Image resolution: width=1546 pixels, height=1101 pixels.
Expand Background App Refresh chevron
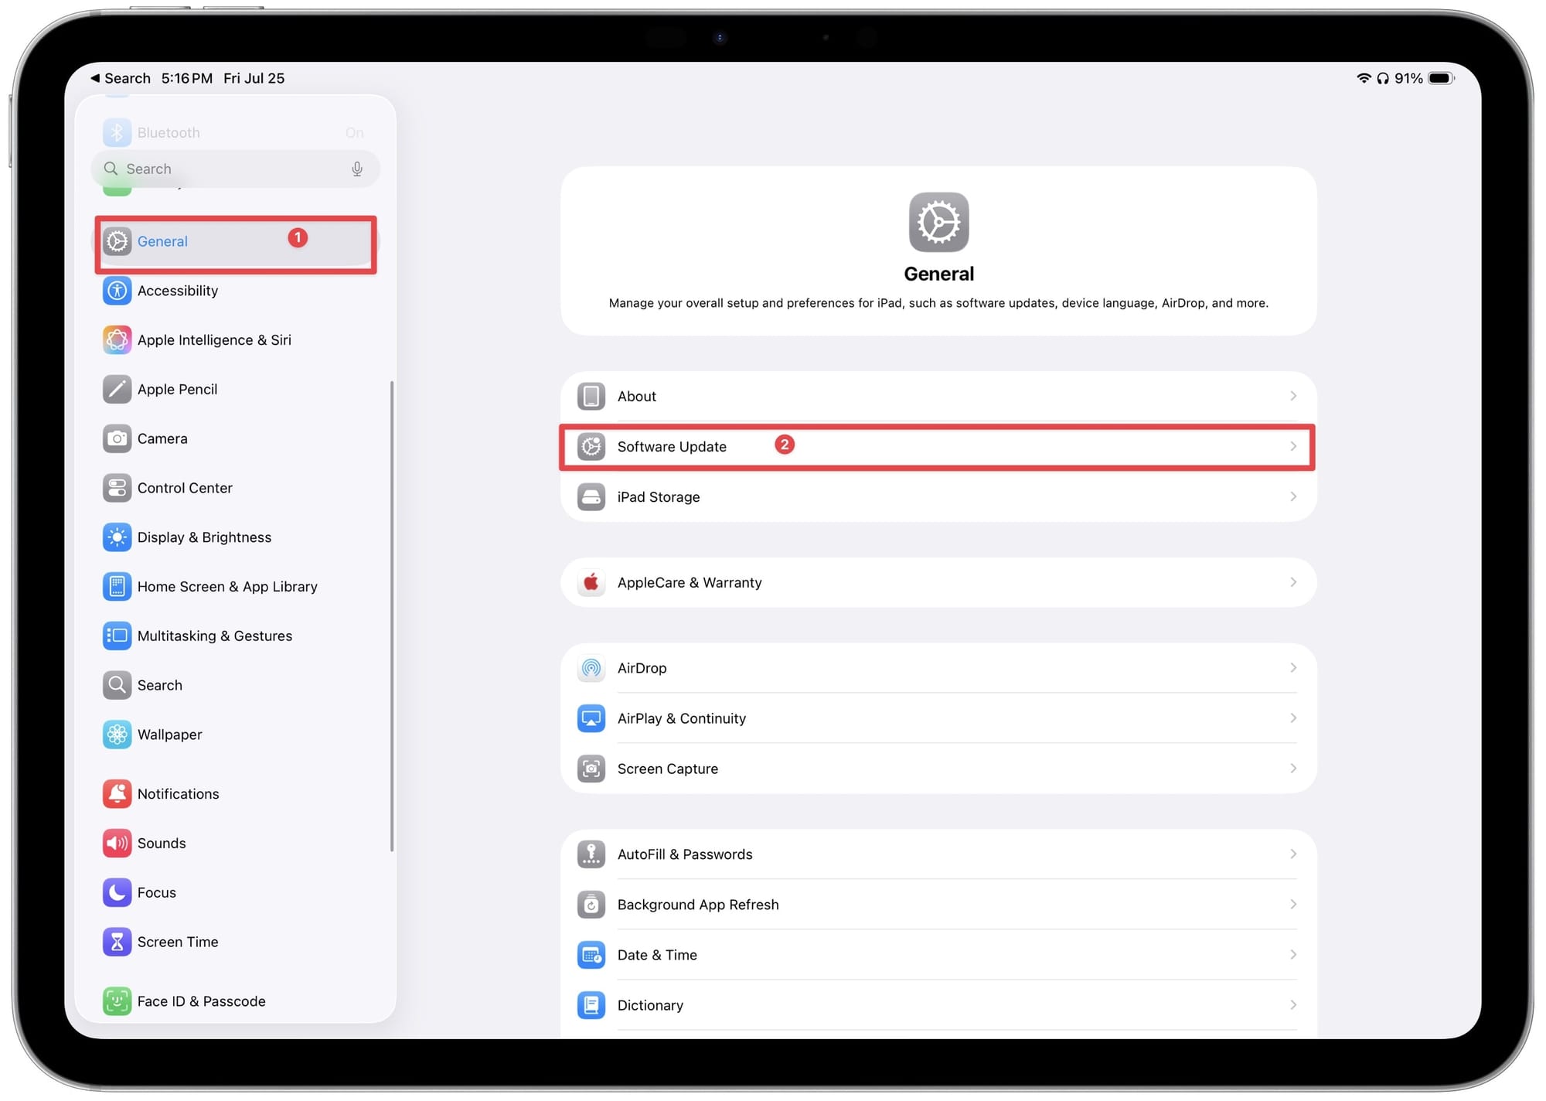click(1293, 905)
